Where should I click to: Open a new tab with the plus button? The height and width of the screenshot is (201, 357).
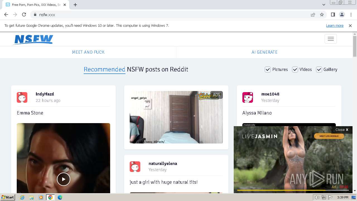point(75,4)
